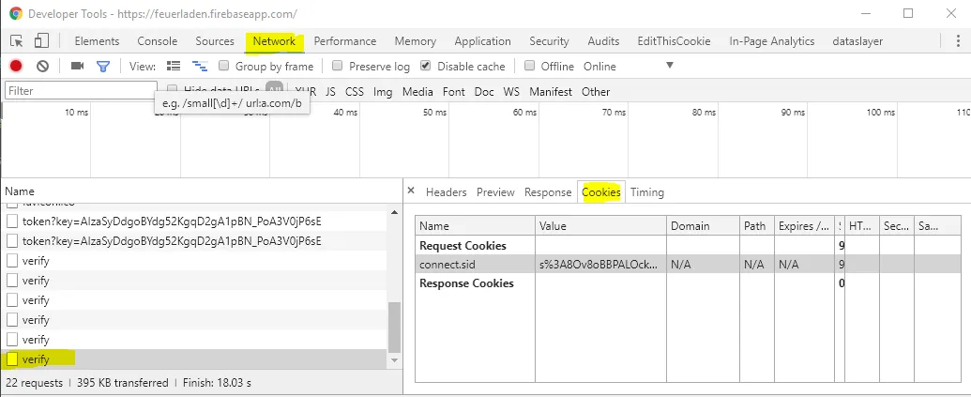971x397 pixels.
Task: Close the request details pane
Action: [x=411, y=191]
